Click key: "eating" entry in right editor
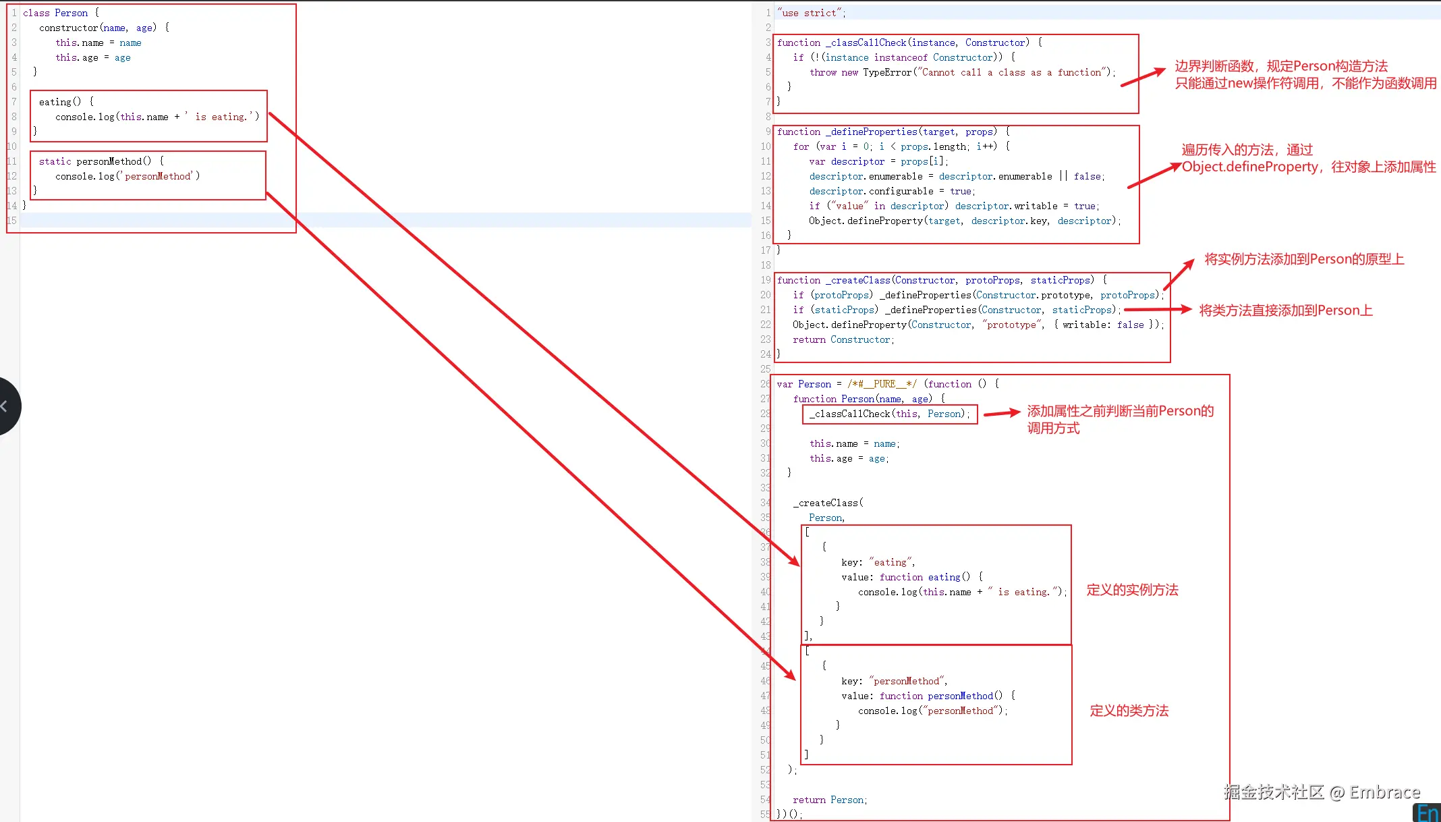Screen dimensions: 1441x822 (x=878, y=562)
